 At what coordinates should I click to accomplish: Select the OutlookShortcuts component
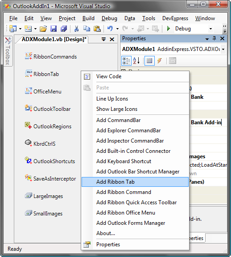click(50, 161)
